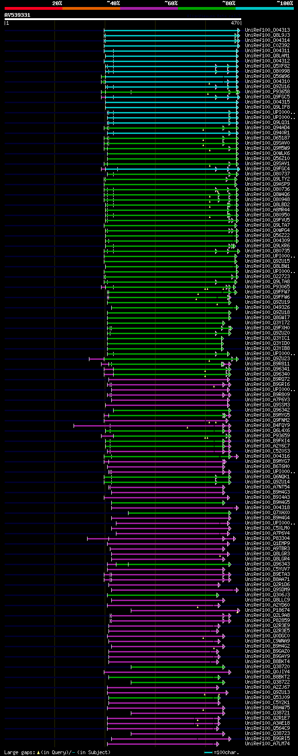The height and width of the screenshot is (756, 298).
Task: Open hit UniRef100_Q3YIB8
Action: [x=267, y=349]
